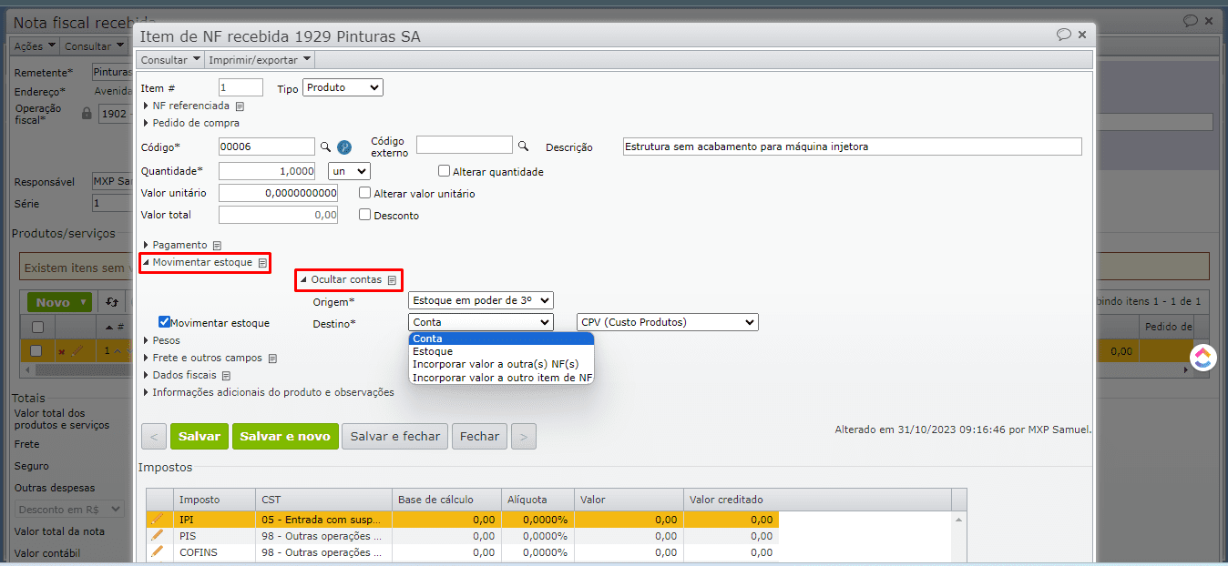Check Alterar quantidade checkbox
Image resolution: width=1228 pixels, height=566 pixels.
(x=445, y=171)
